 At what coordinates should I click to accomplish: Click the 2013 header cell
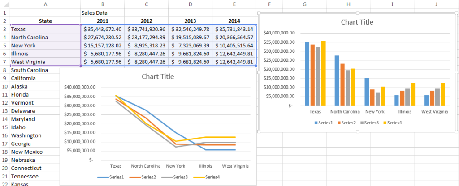click(191, 21)
